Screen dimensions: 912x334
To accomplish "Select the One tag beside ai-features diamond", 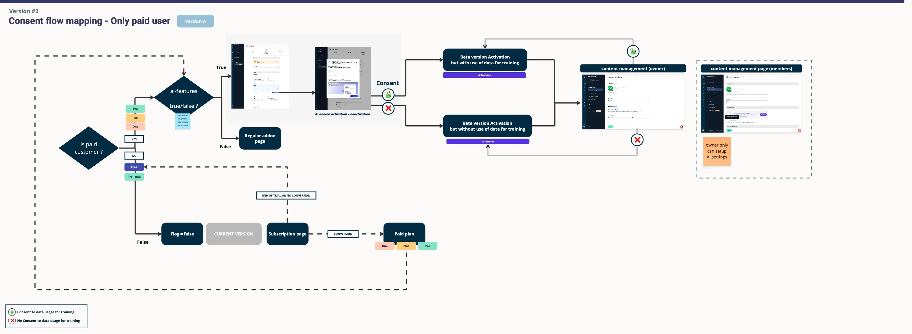I will 135,126.
